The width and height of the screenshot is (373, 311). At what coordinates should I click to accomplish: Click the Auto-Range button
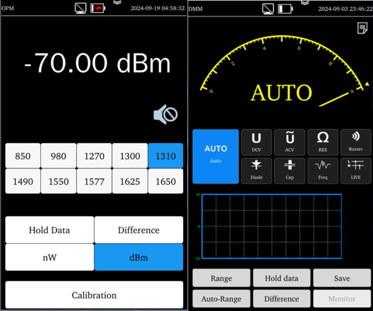click(x=221, y=299)
